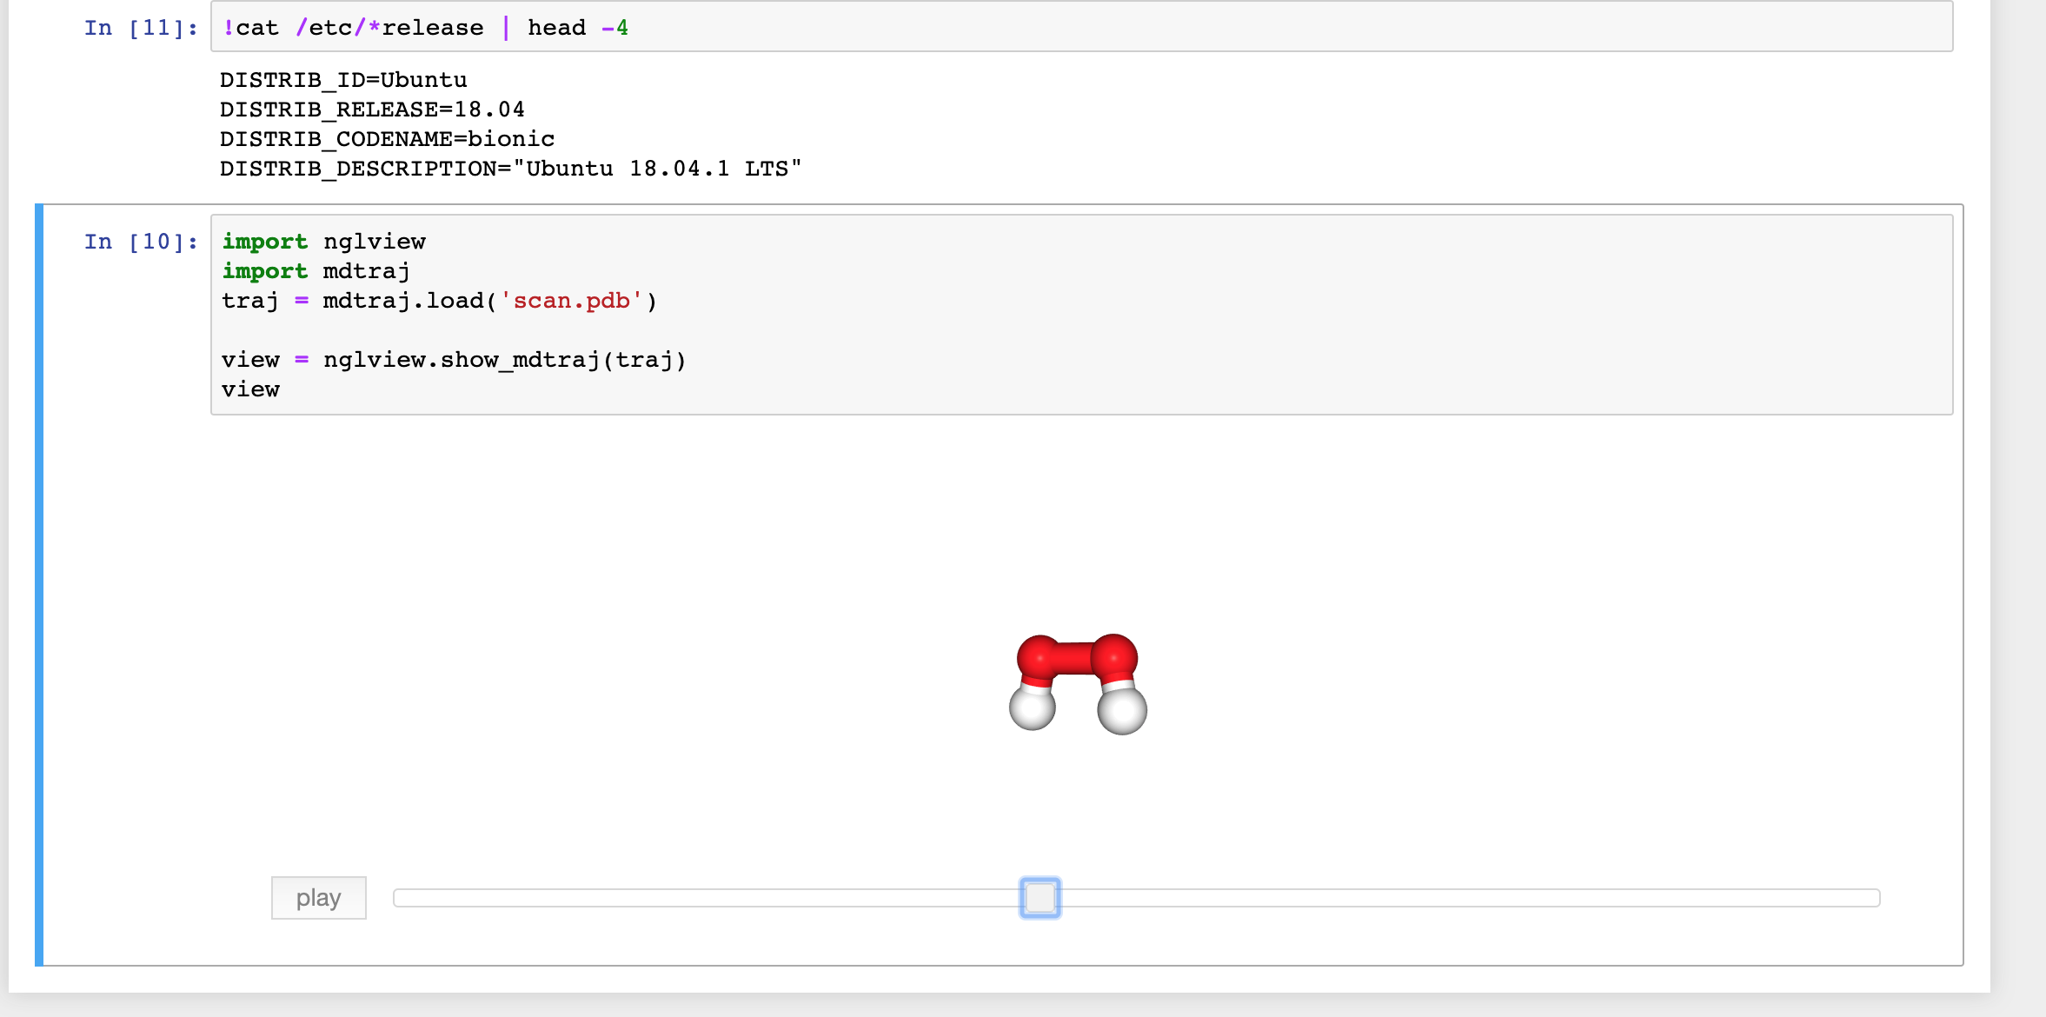Click the import nglview line
This screenshot has height=1017, width=2046.
323,242
